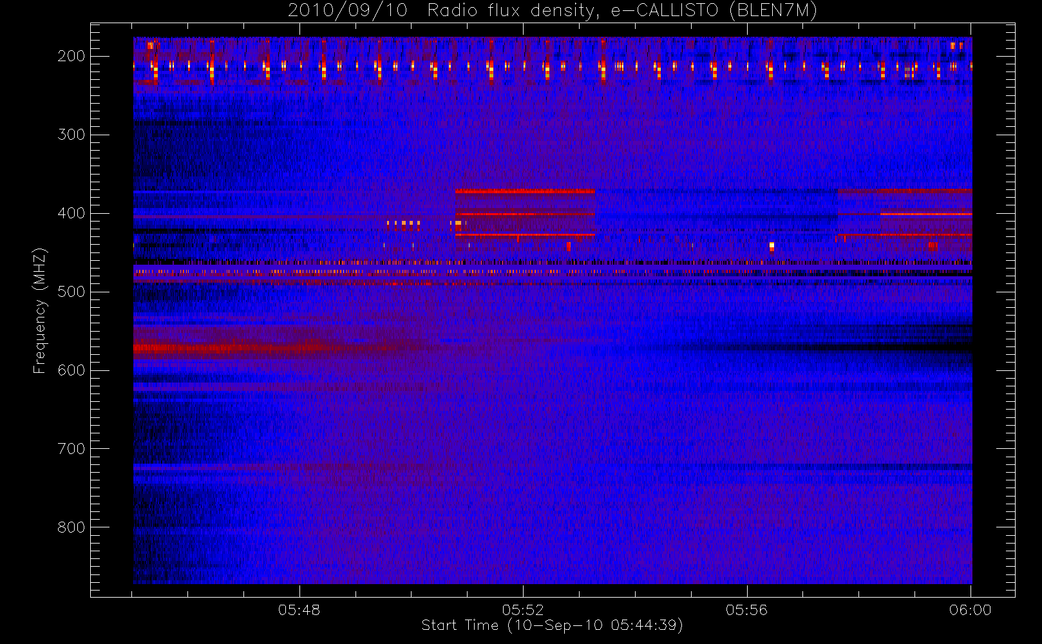1042x644 pixels.
Task: Click the 05:52 time tick label
Action: (x=523, y=610)
